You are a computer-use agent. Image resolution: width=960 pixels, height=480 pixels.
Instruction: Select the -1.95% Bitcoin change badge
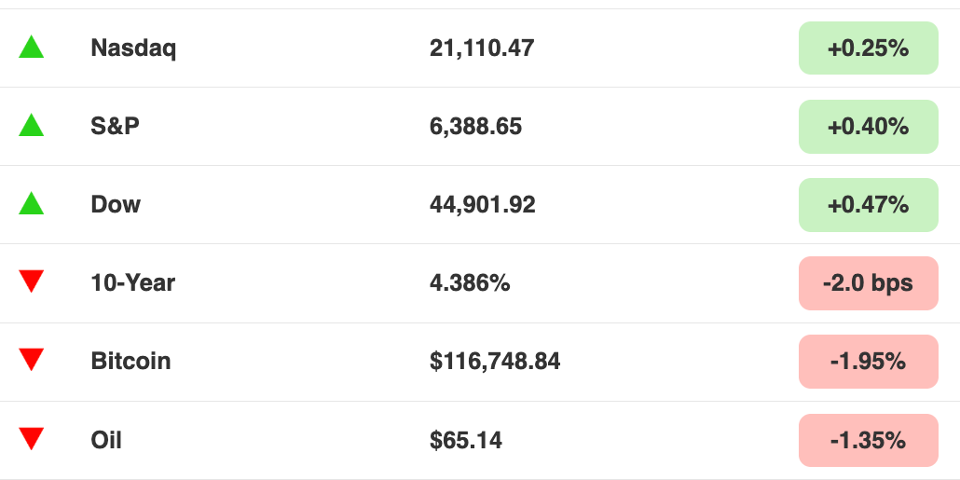[868, 362]
